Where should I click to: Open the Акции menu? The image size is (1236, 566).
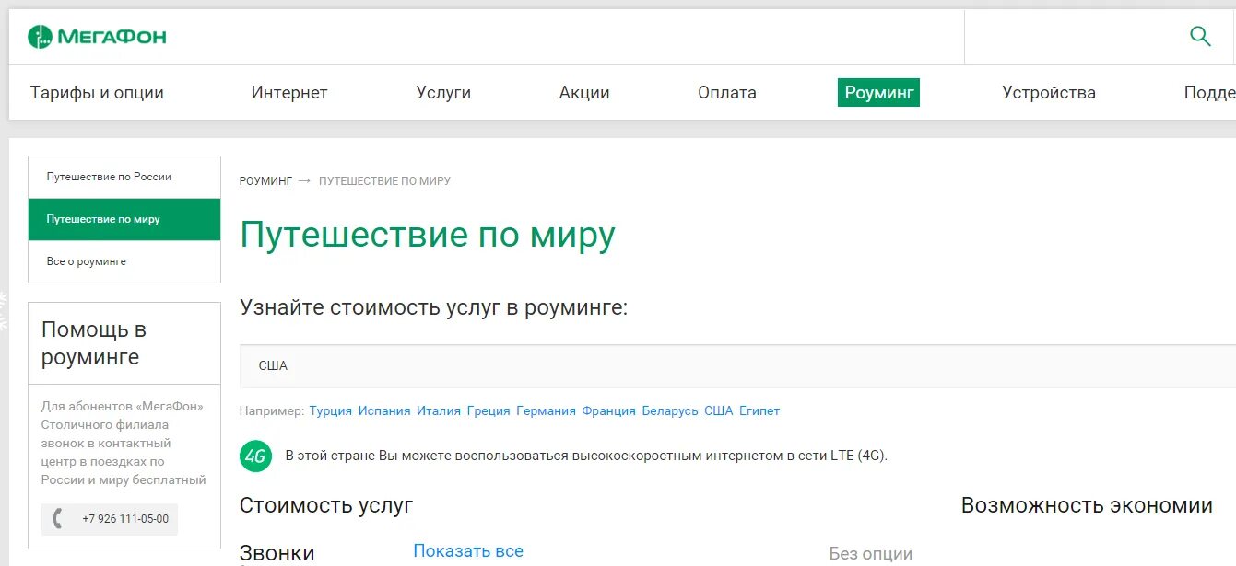pyautogui.click(x=584, y=93)
